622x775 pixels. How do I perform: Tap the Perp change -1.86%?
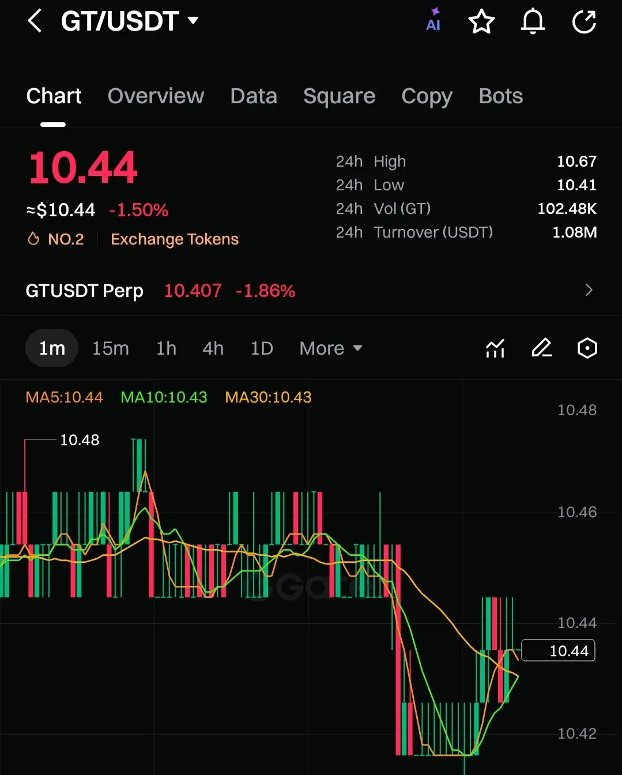pos(265,291)
